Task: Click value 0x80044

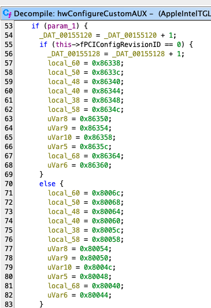Action: [x=94, y=295]
